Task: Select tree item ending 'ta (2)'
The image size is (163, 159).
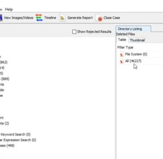Action: [4, 123]
